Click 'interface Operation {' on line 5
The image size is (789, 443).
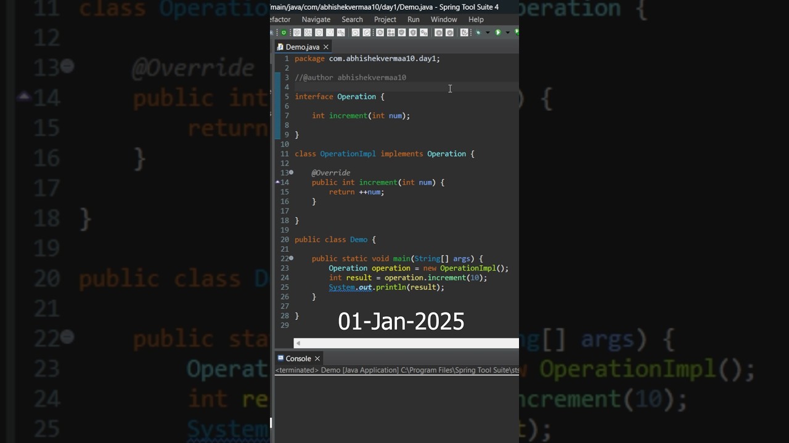click(339, 97)
